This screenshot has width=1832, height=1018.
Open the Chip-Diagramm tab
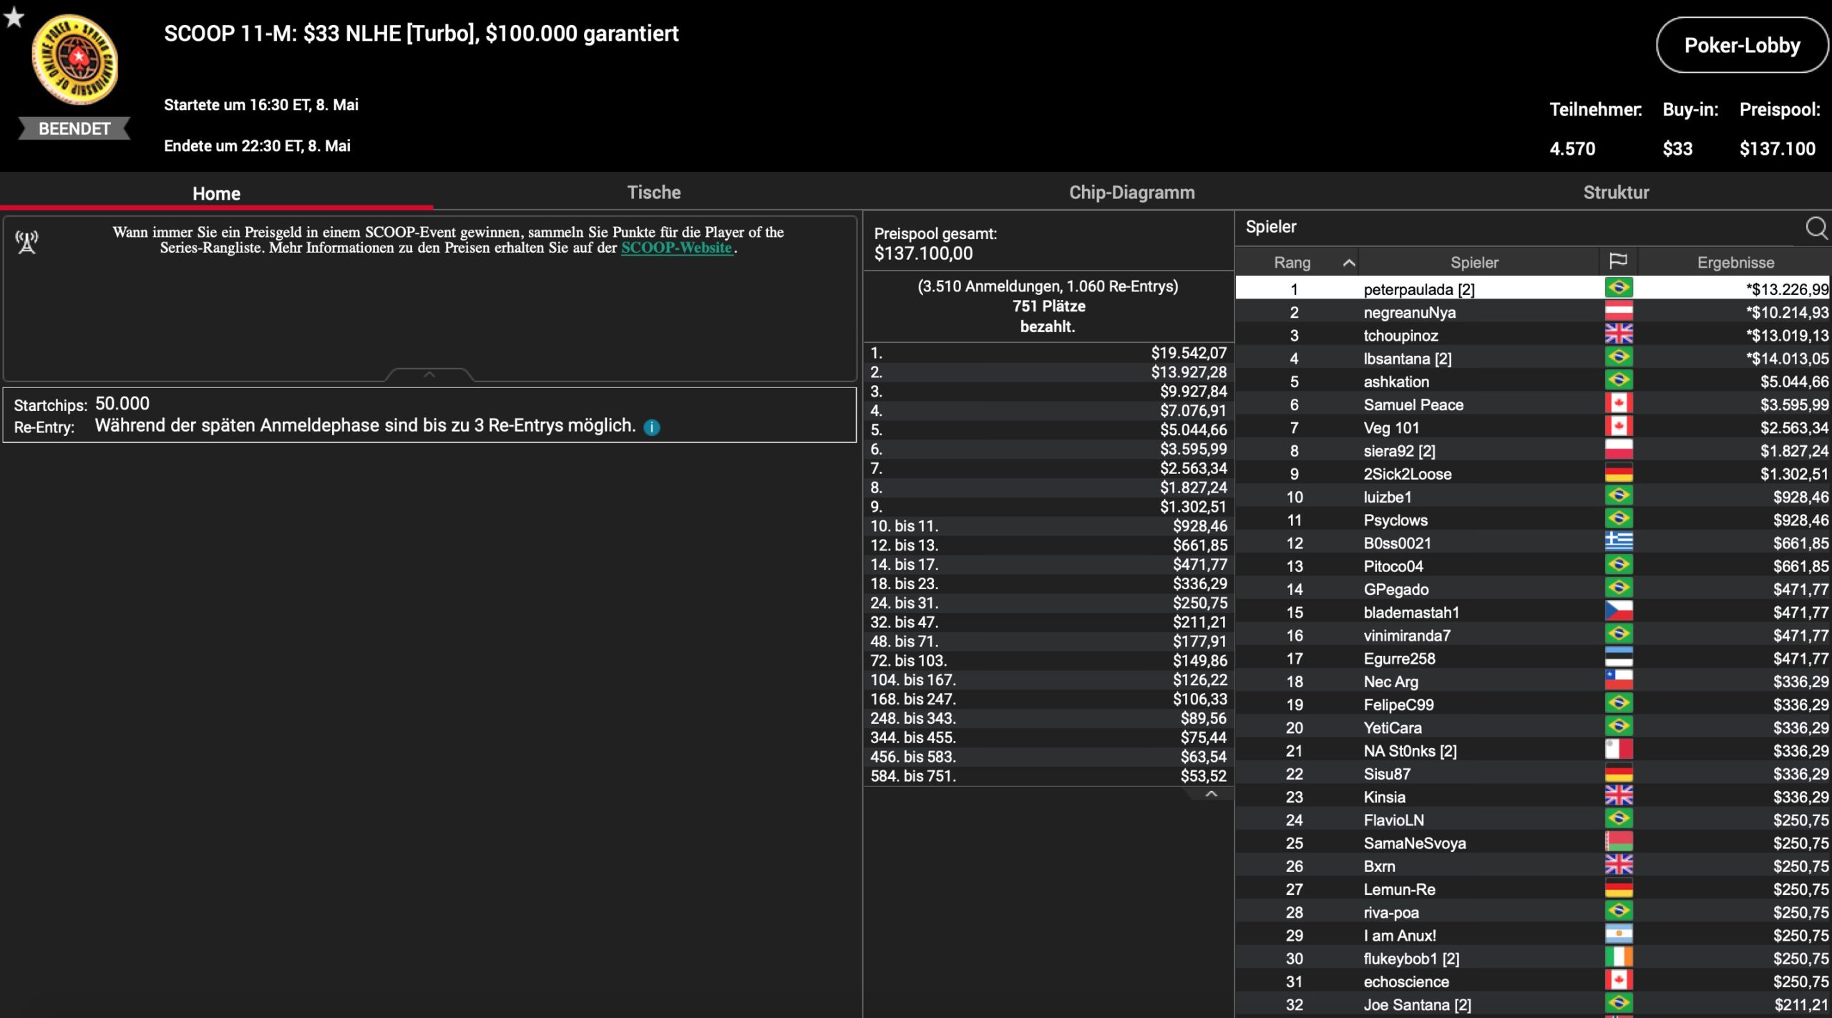1131,192
